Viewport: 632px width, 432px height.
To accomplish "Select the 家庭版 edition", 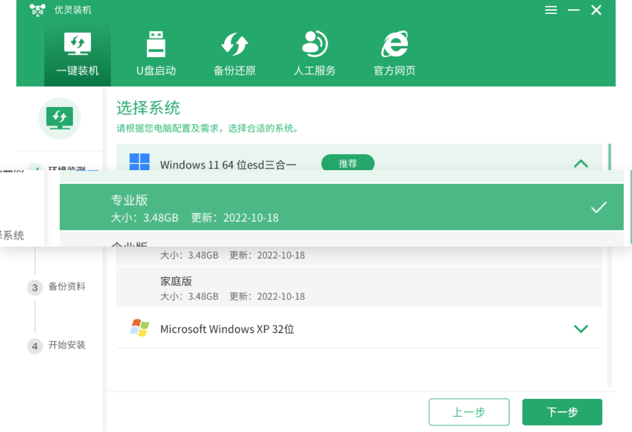I will [x=359, y=287].
